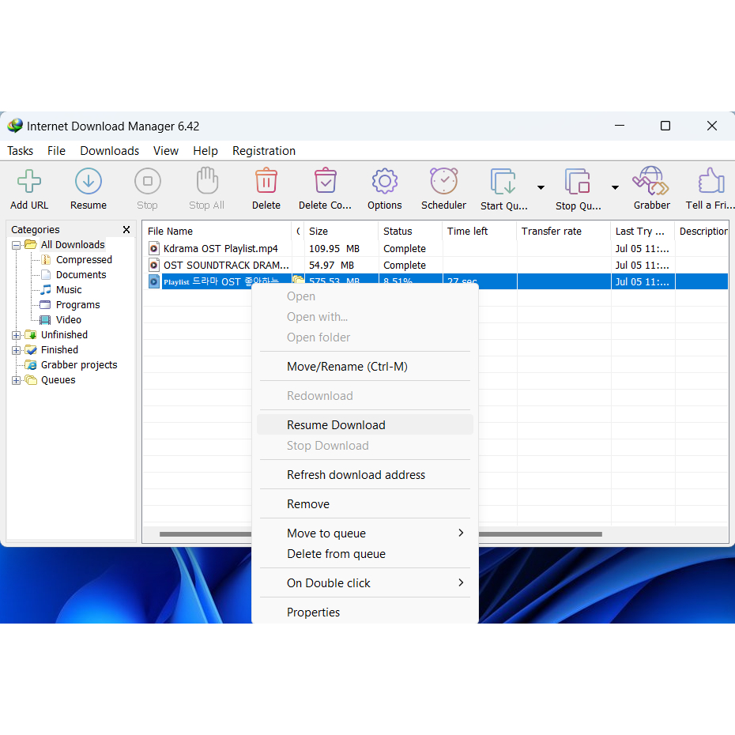This screenshot has width=735, height=735.
Task: Open the Registration menu
Action: pos(264,151)
